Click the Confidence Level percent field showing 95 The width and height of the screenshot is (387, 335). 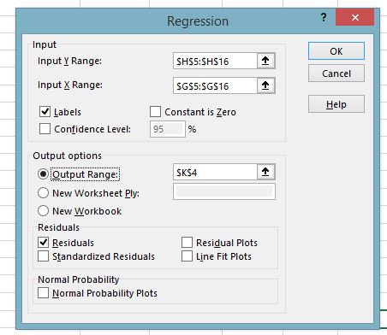[x=168, y=129]
